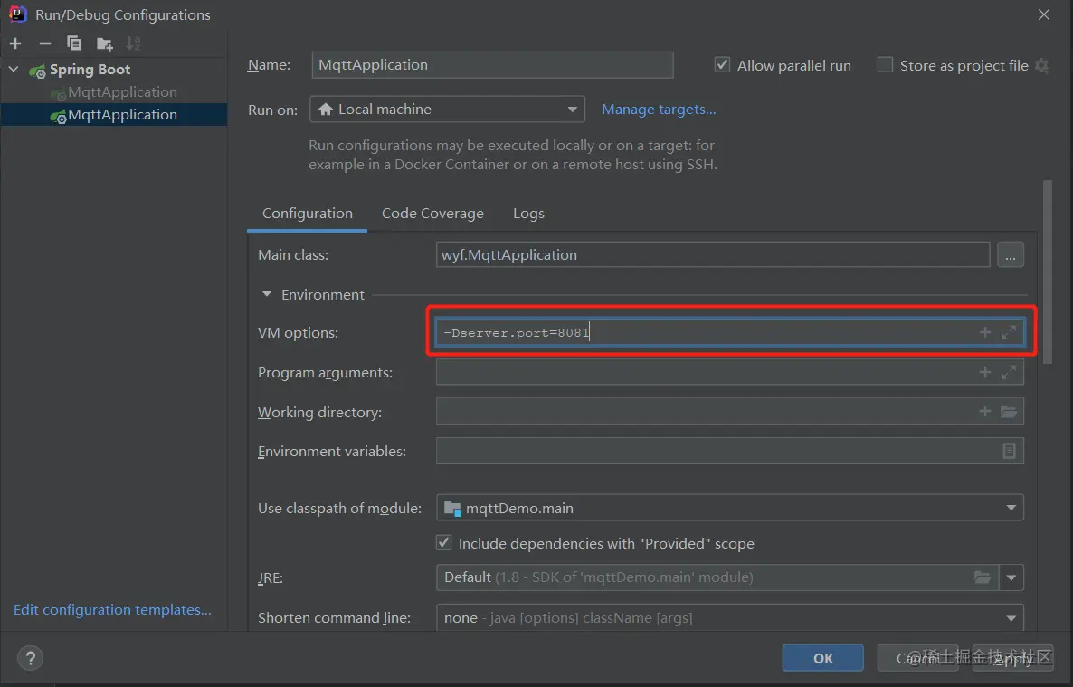
Task: Click the Remove Configuration minus icon
Action: (44, 43)
